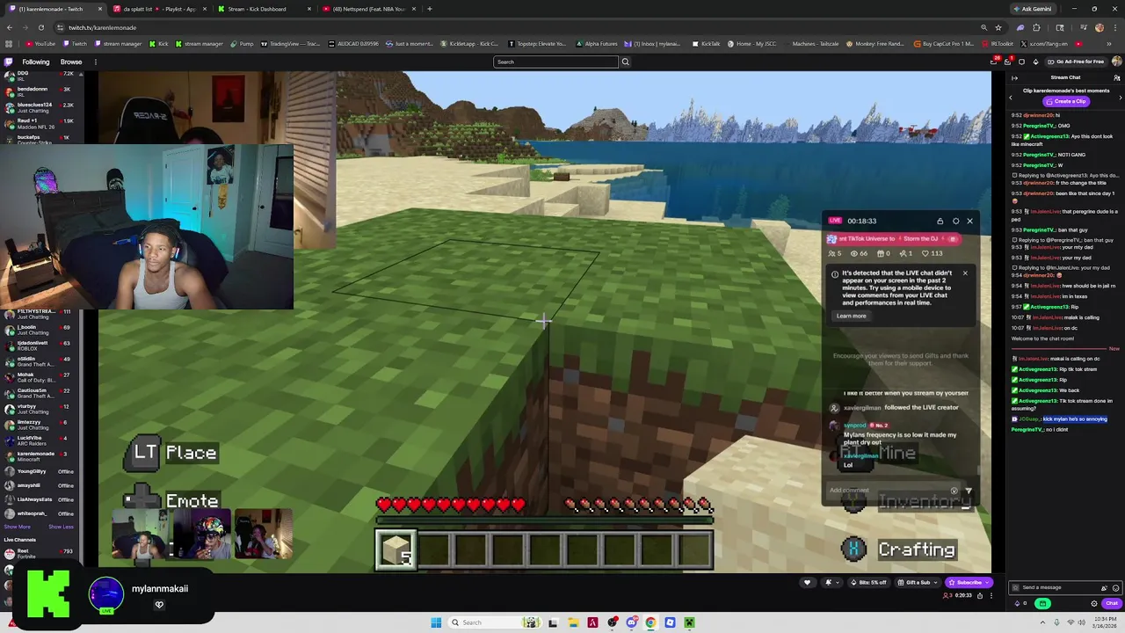Click the search magnifier button
The width and height of the screenshot is (1125, 633).
click(x=626, y=62)
